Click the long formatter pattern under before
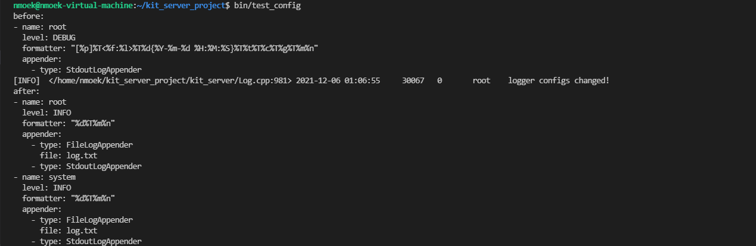 tap(194, 48)
